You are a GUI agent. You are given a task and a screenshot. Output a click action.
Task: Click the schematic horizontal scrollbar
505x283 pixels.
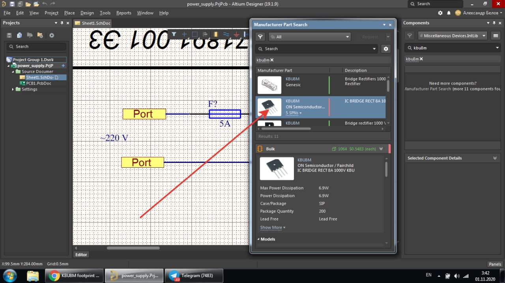pyautogui.click(x=133, y=248)
